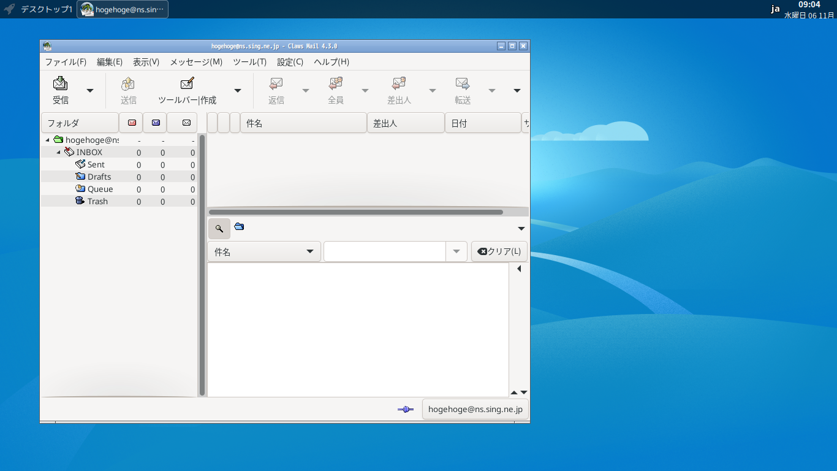Click the Forward (転送) toolbar icon

coord(462,83)
